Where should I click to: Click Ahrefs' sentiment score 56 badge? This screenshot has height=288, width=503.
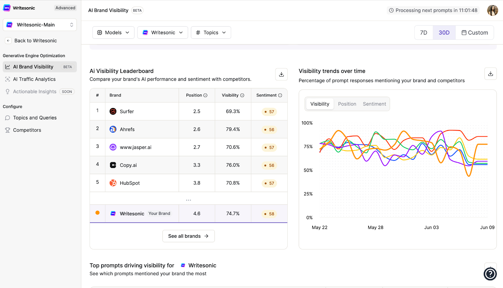click(x=269, y=130)
